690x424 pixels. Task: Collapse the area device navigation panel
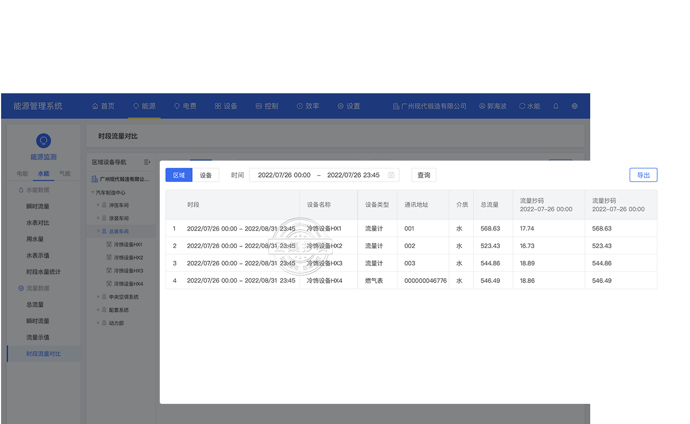[147, 162]
